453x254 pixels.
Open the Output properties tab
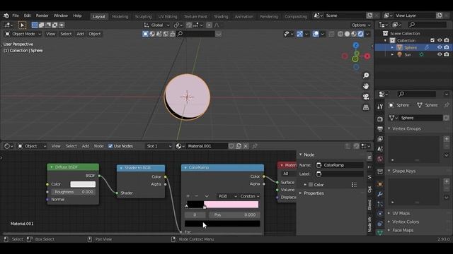click(380, 128)
